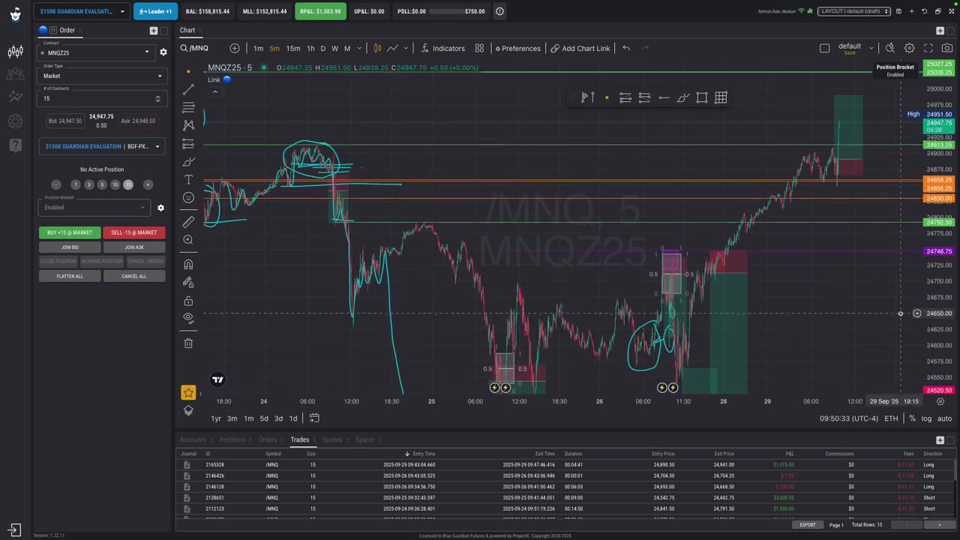Enter chart fullscreen mode
The height and width of the screenshot is (540, 960).
928,48
